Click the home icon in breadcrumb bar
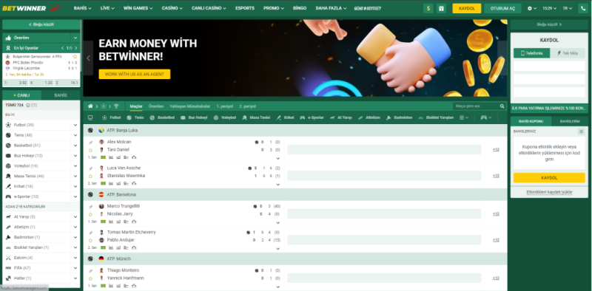The height and width of the screenshot is (291, 592). tap(90, 106)
